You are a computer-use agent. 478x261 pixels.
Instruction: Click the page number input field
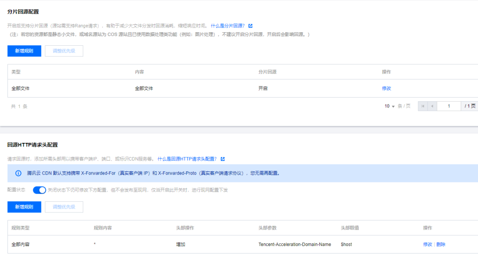point(450,106)
